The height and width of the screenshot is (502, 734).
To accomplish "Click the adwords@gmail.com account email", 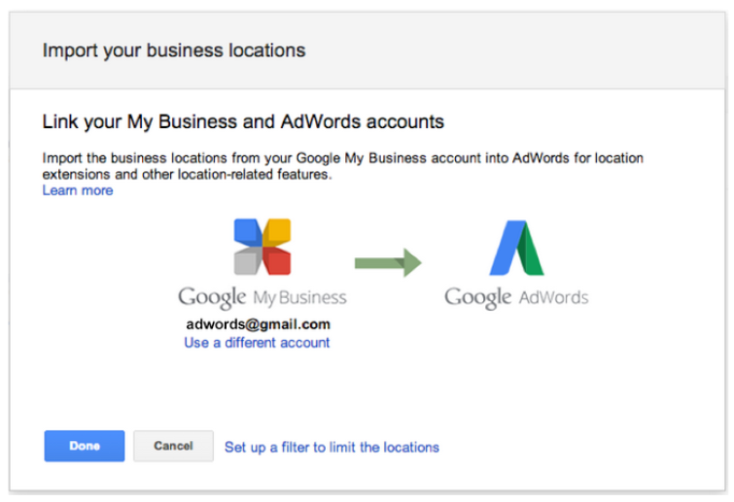I will [x=258, y=324].
